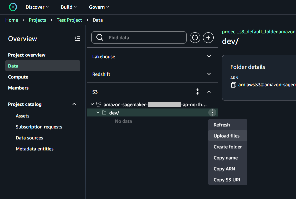This screenshot has height=199, width=296.
Task: Select the dev/ folder row label
Action: coord(114,113)
